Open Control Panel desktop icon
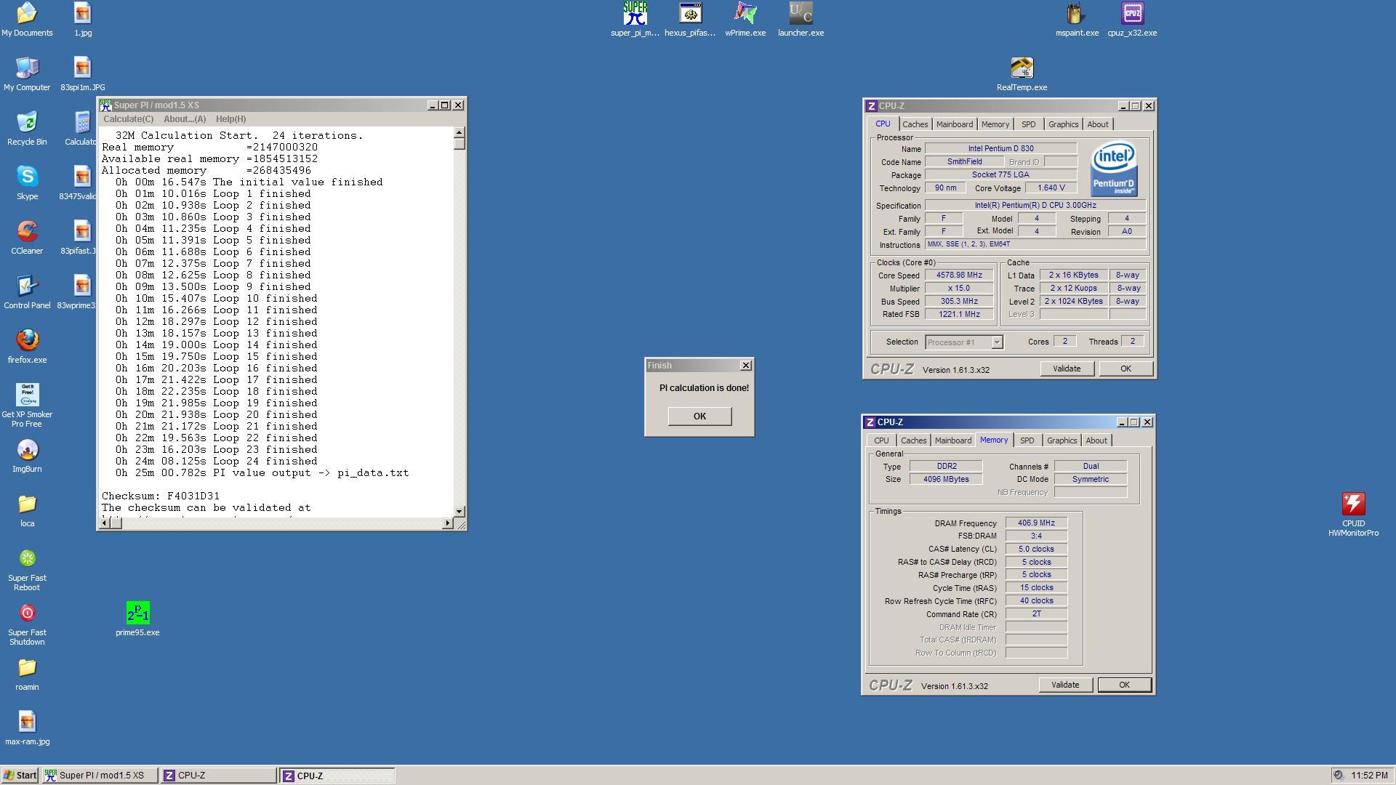Screen dimensions: 1396x785 pos(27,291)
